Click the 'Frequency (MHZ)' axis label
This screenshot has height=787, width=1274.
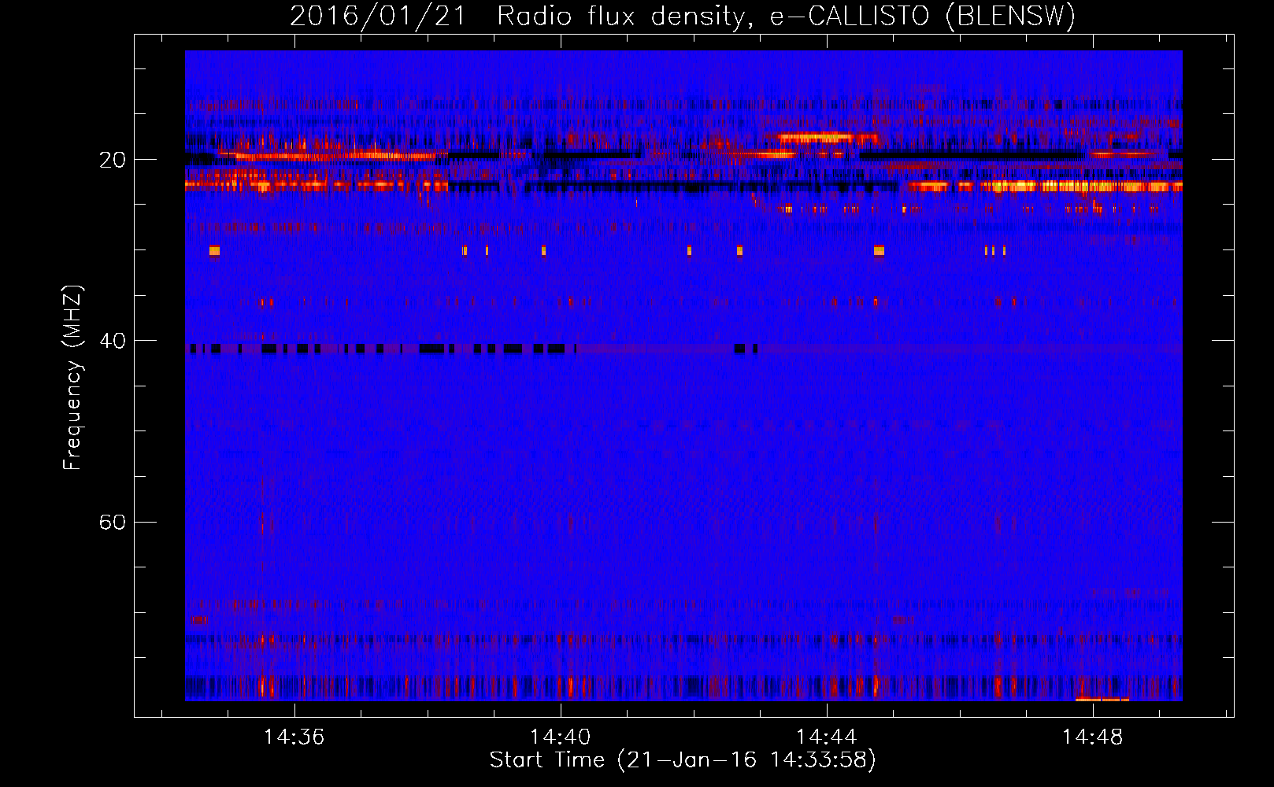(x=72, y=378)
